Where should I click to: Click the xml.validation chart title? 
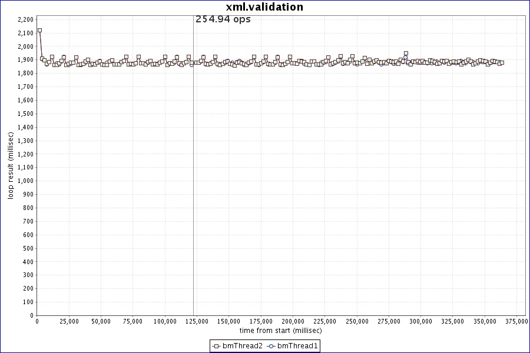coord(264,7)
